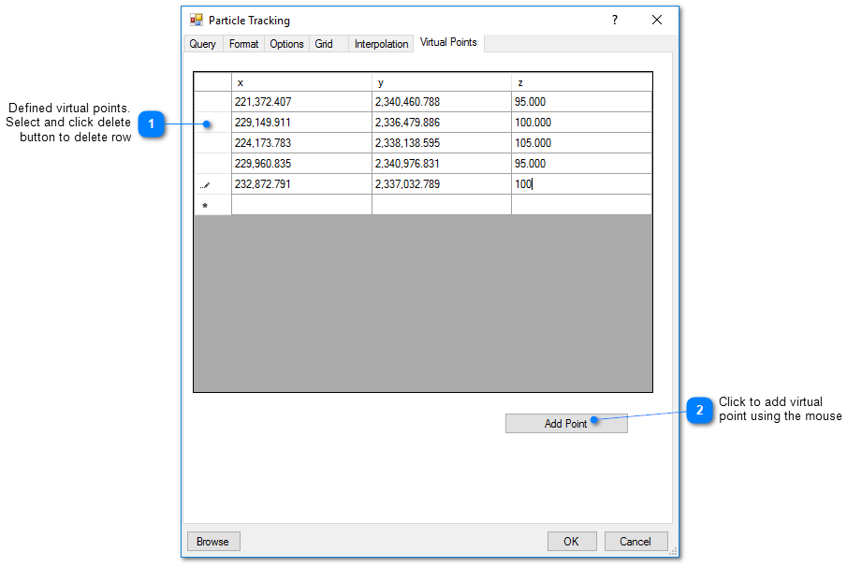Select the x column header
The width and height of the screenshot is (847, 567).
pos(301,81)
